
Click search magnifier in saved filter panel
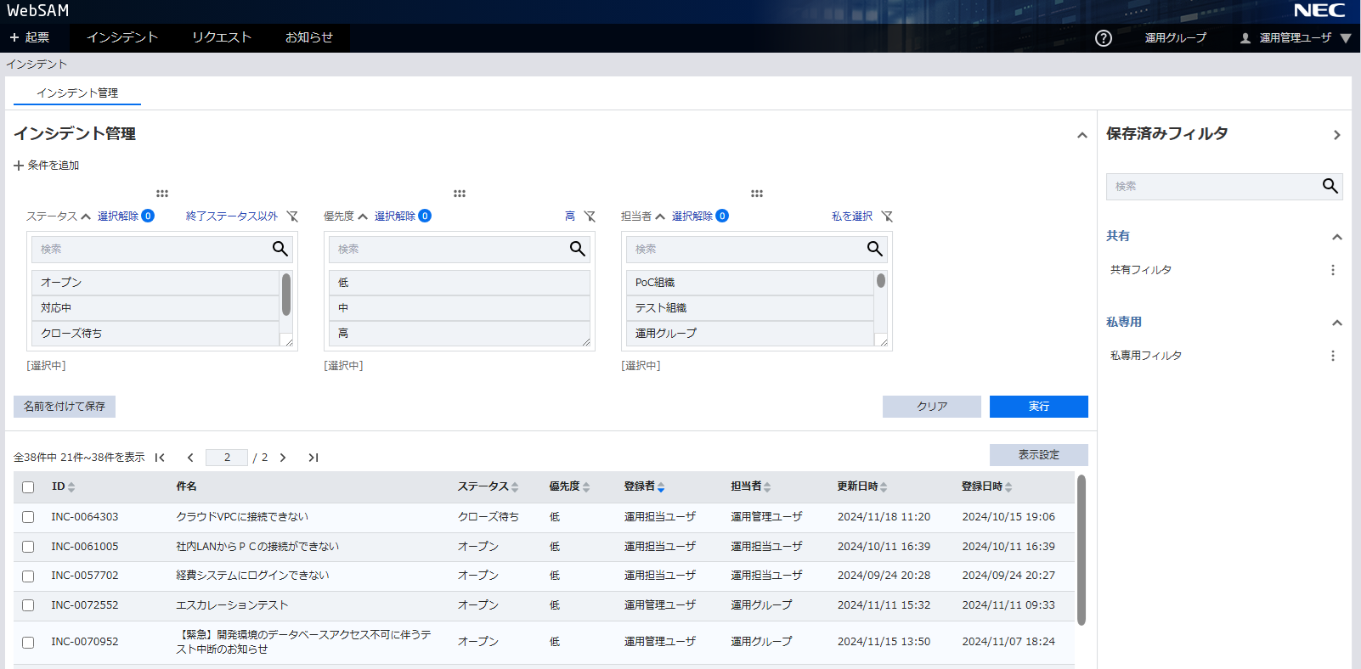coord(1330,186)
